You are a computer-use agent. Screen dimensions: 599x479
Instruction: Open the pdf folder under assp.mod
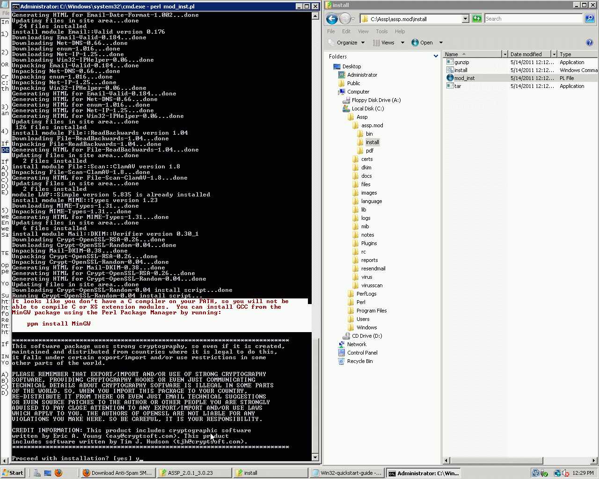[x=365, y=151]
